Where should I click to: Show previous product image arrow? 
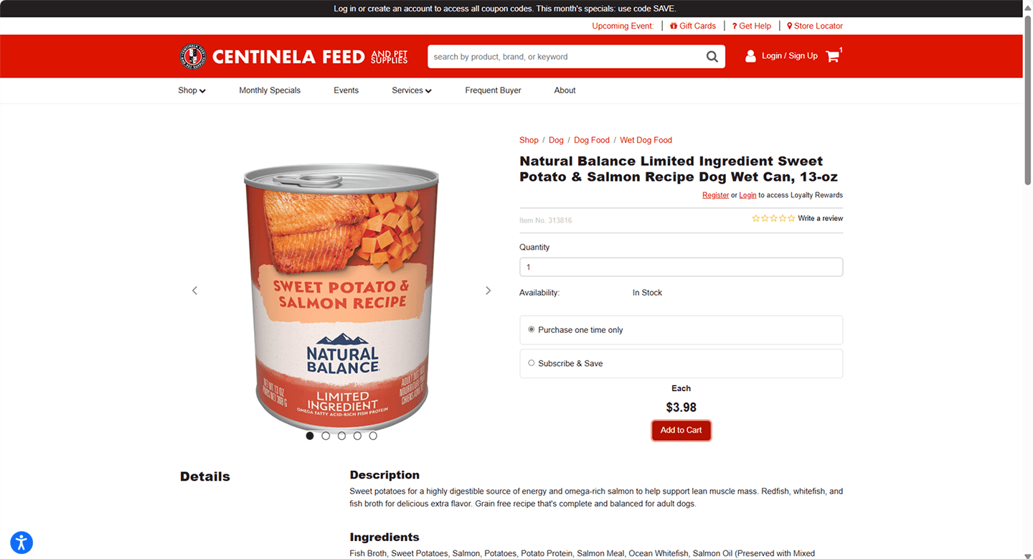point(194,291)
